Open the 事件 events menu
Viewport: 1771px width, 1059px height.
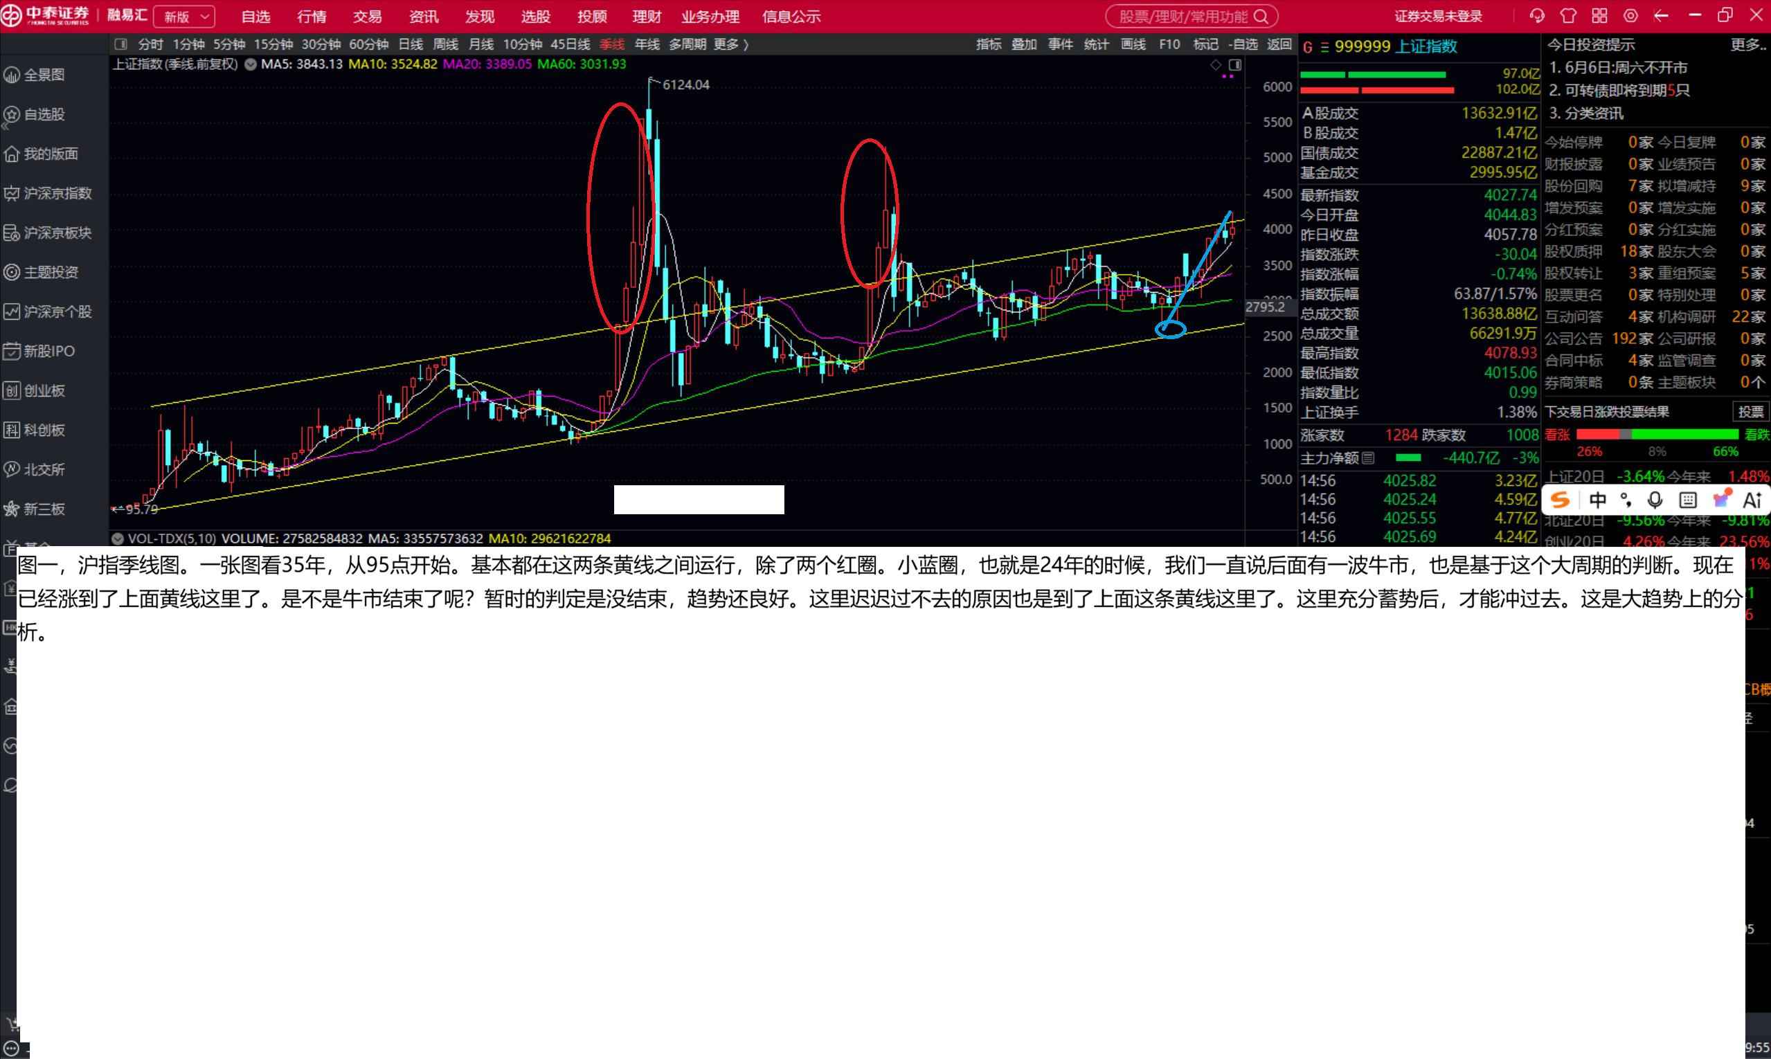click(1060, 44)
